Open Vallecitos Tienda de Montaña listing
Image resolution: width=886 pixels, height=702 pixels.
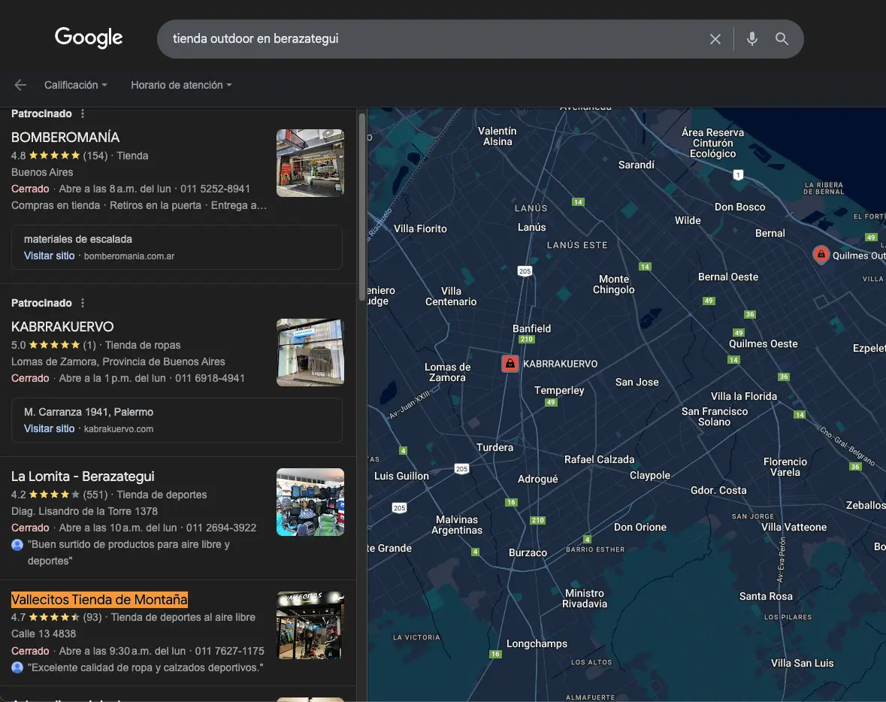pyautogui.click(x=99, y=600)
